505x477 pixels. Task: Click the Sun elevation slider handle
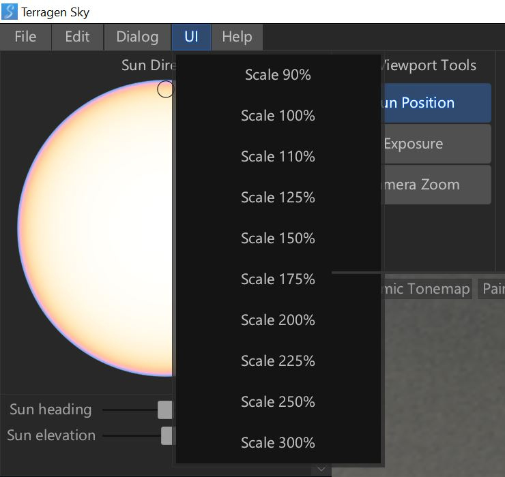(167, 435)
